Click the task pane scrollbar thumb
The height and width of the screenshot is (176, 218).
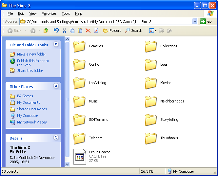(x=67, y=99)
